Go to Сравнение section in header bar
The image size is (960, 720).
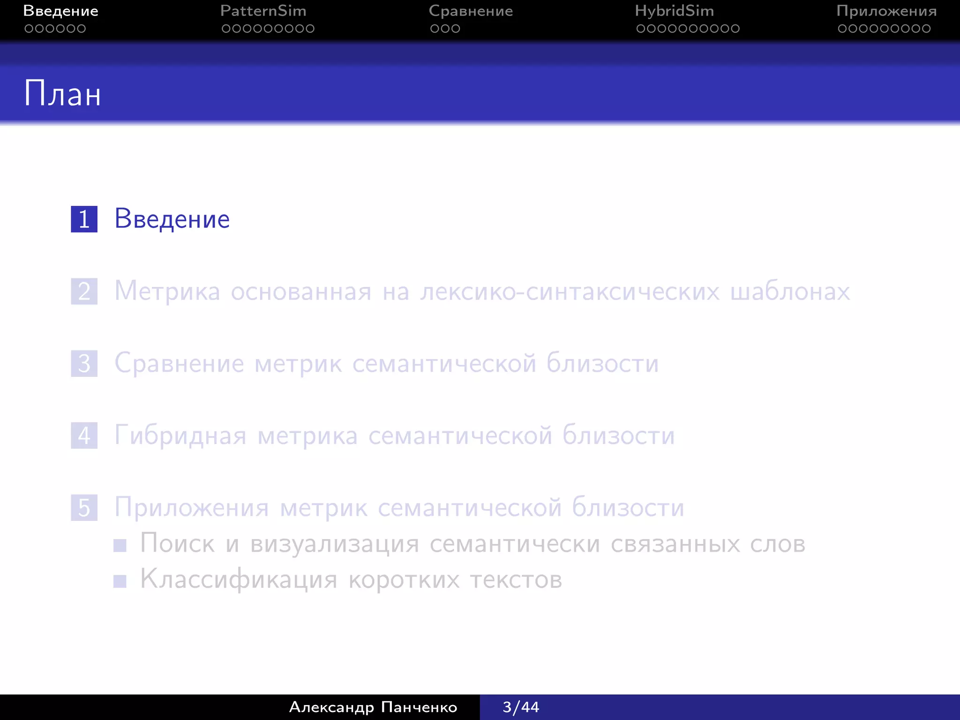coord(471,12)
